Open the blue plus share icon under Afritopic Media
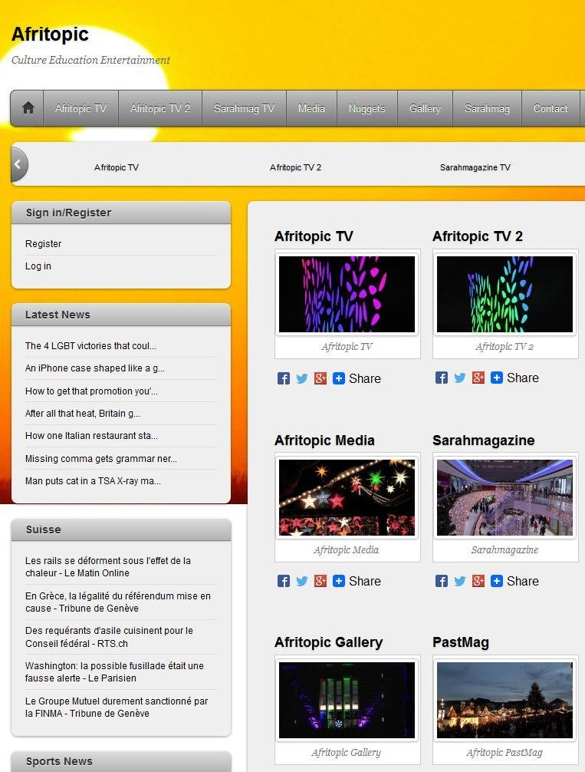 339,581
